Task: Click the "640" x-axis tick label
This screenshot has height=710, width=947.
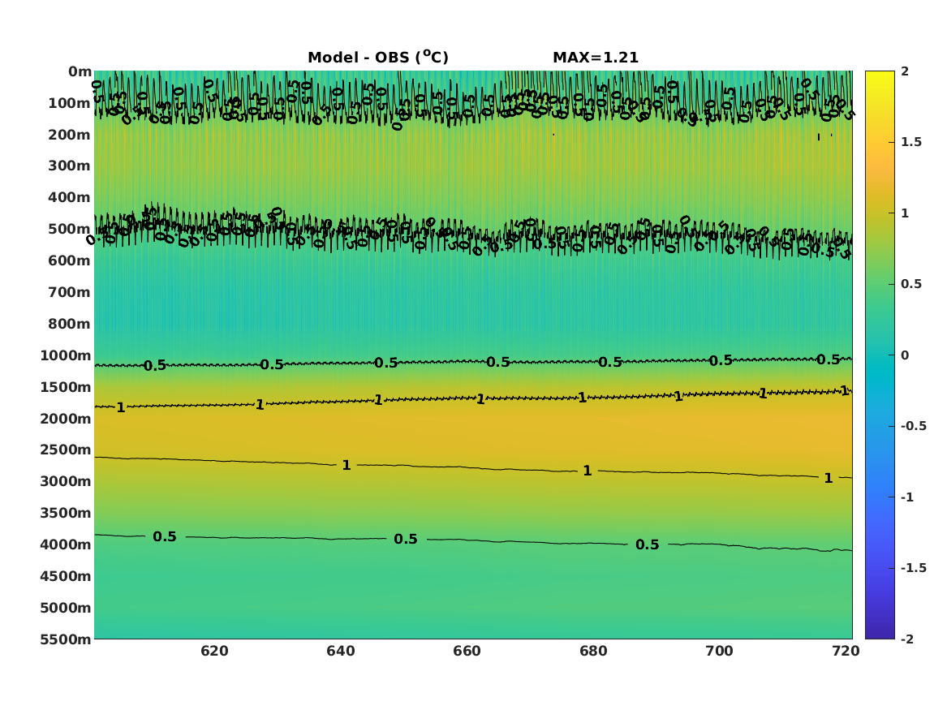Action: (x=341, y=651)
